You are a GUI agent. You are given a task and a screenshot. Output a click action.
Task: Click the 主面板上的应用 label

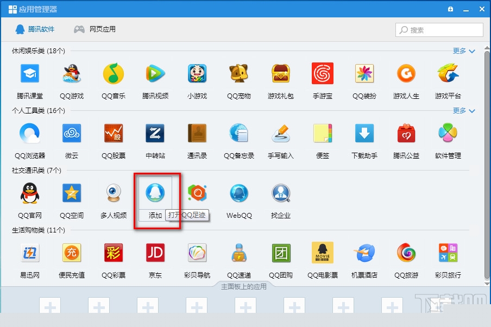tap(244, 287)
